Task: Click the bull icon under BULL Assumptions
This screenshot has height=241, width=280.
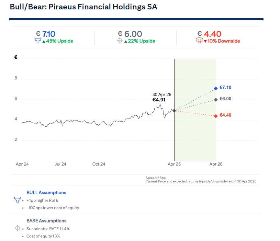Action: pos(17,200)
